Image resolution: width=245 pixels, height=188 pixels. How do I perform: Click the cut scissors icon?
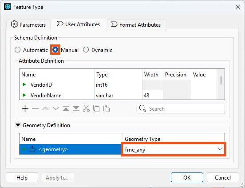pos(86,108)
